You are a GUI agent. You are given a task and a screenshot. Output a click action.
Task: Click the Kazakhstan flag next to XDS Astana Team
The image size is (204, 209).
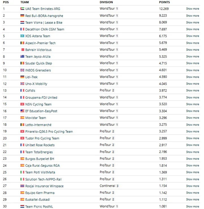click(22, 36)
